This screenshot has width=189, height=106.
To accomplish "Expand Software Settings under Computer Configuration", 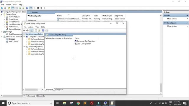I will 27,39.
